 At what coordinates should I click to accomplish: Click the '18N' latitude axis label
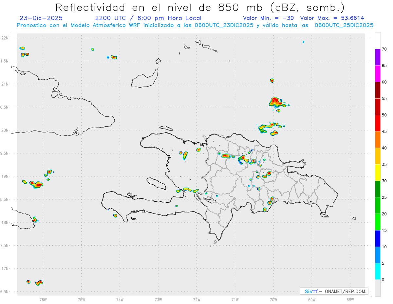coord(6,222)
